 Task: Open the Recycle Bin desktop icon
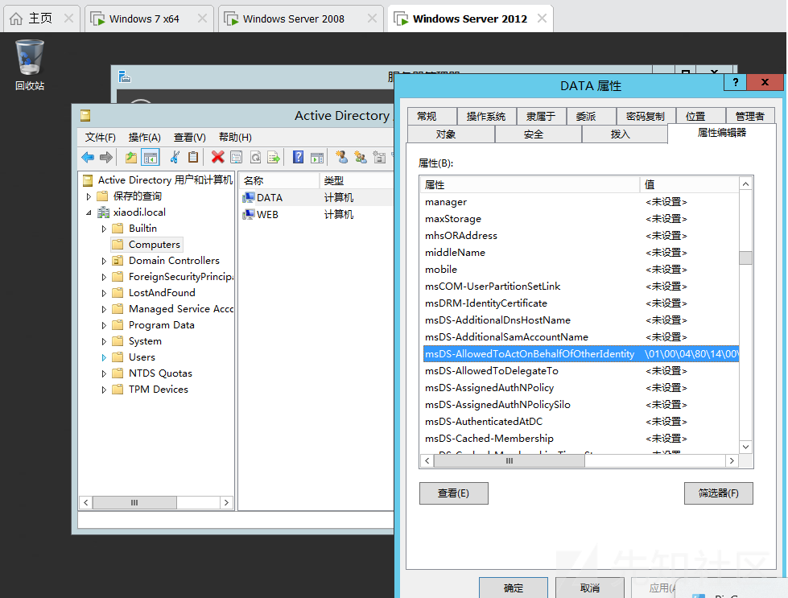pos(30,65)
